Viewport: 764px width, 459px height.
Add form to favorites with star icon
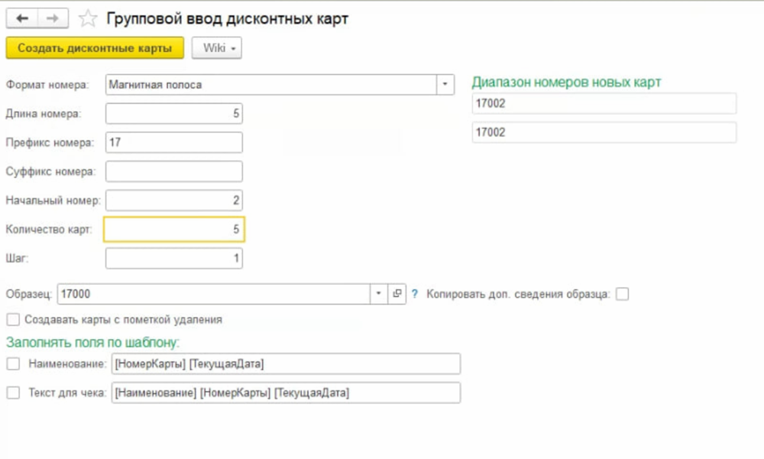[89, 18]
